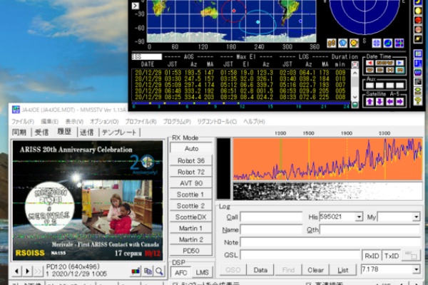Switch to the テンプレート tab
The image size is (428, 285).
[x=119, y=133]
